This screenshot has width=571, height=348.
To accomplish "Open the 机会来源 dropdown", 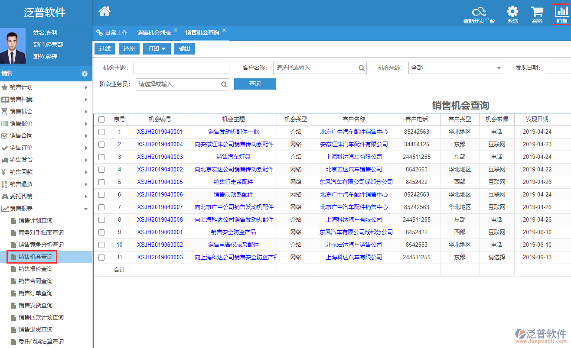I will pyautogui.click(x=456, y=68).
